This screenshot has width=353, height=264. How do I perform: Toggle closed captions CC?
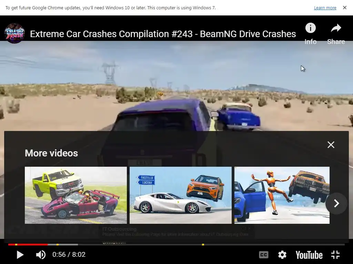click(264, 255)
